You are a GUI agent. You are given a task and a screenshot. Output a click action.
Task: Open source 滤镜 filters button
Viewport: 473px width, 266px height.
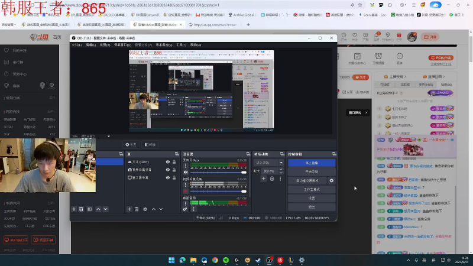pos(150,145)
